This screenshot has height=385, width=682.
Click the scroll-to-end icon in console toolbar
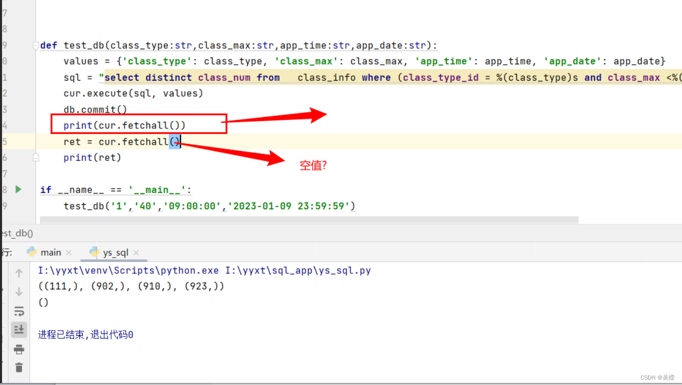click(19, 329)
